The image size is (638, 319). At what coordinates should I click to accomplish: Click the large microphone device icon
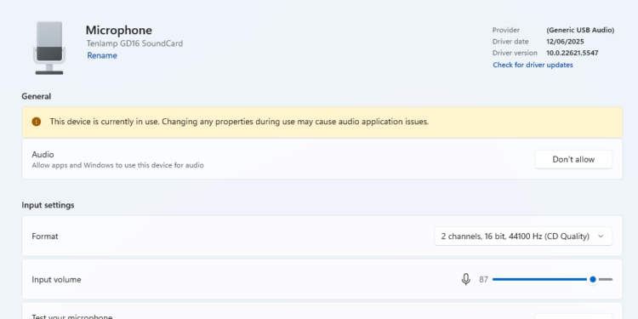(x=49, y=48)
